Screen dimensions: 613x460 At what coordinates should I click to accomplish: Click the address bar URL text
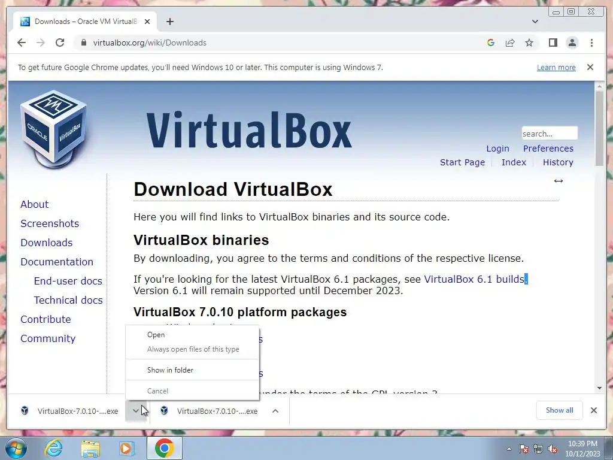click(x=150, y=43)
